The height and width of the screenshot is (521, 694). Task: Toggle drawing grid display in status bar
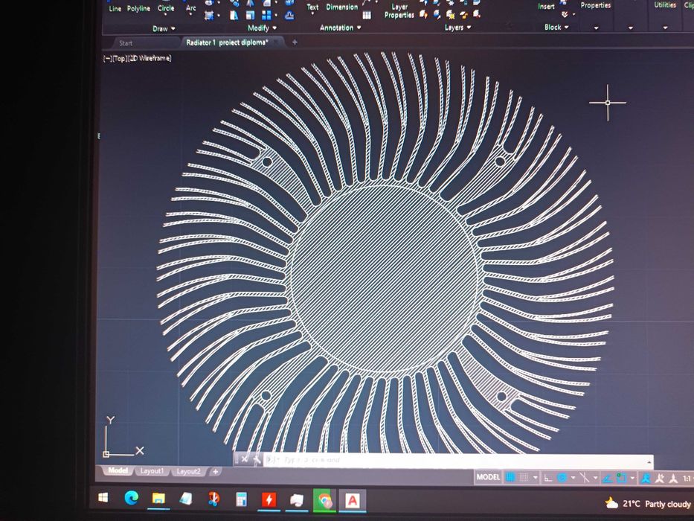pyautogui.click(x=510, y=477)
